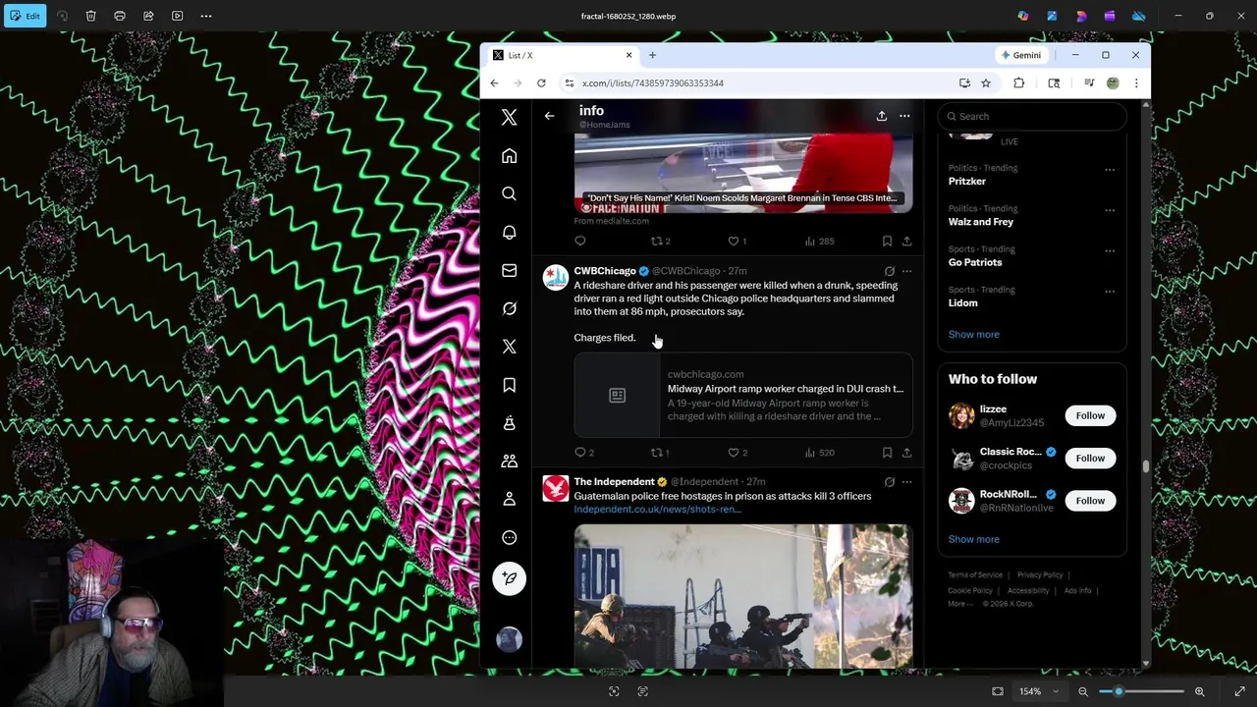Open the independent.co.uk article link

[657, 510]
